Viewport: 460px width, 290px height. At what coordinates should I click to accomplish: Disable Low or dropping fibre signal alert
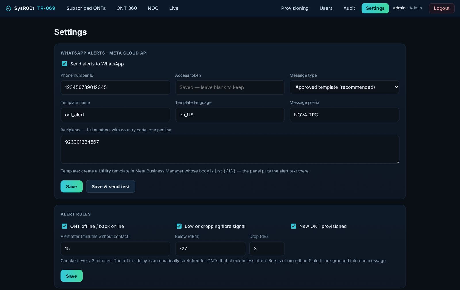179,226
